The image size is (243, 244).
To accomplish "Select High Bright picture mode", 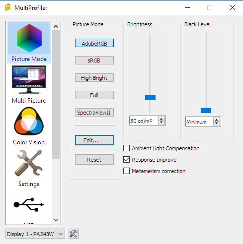I will click(x=94, y=78).
